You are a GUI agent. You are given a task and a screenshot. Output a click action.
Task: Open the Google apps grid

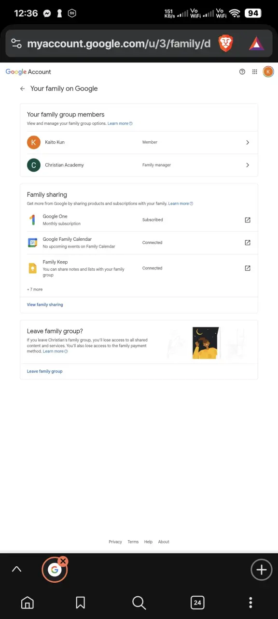(255, 72)
